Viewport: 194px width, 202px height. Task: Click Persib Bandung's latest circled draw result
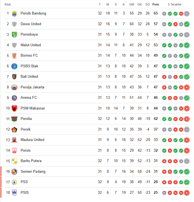tap(187, 13)
